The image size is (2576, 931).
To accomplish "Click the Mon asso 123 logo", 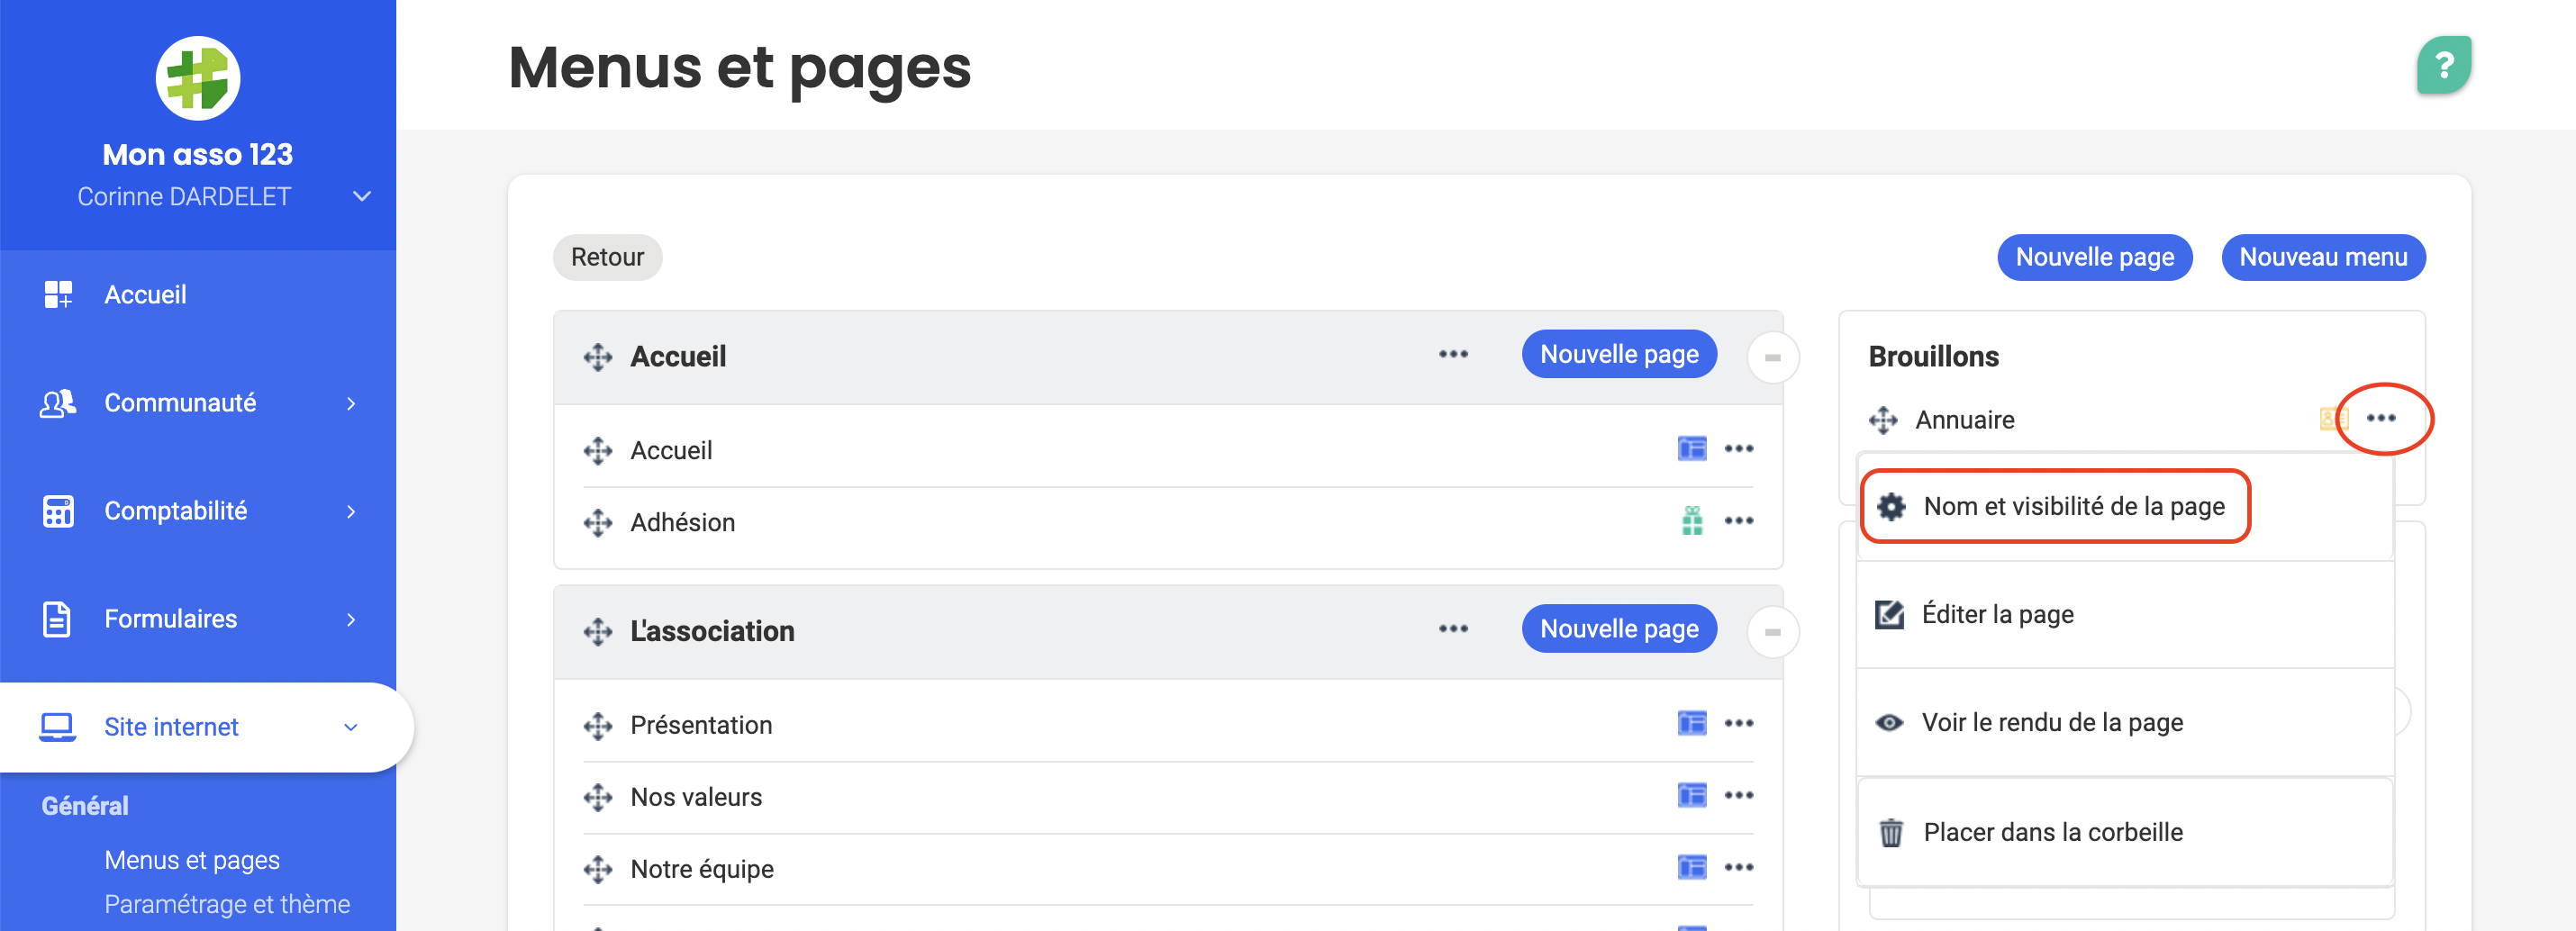I will point(198,78).
